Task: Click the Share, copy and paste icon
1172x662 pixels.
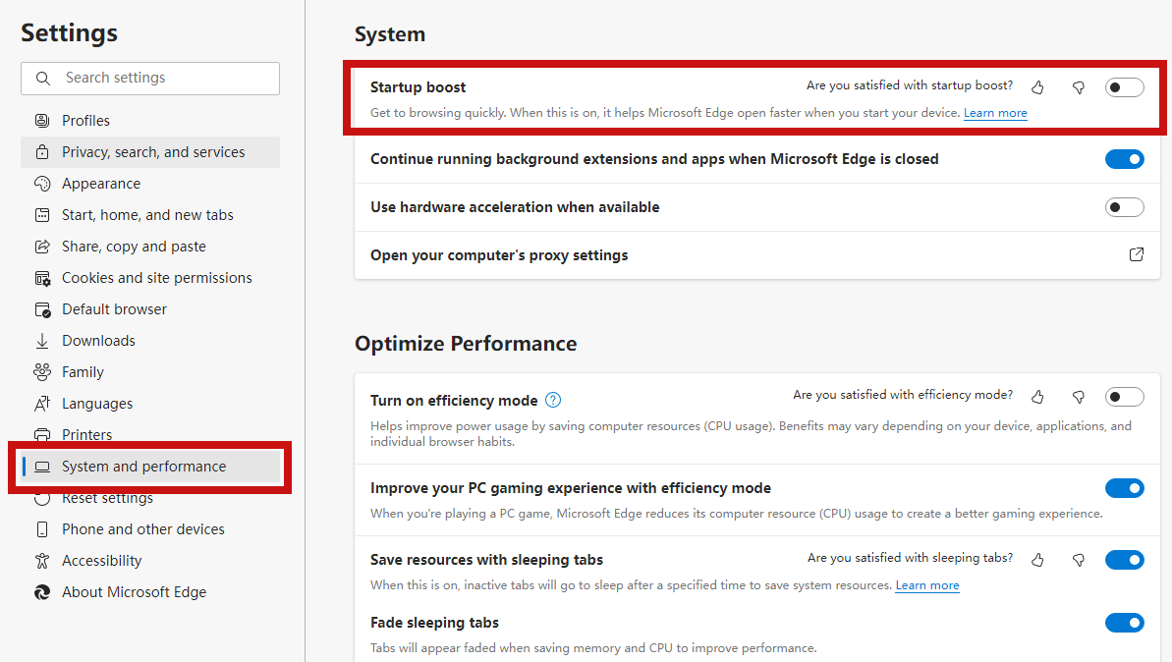Action: pyautogui.click(x=42, y=246)
